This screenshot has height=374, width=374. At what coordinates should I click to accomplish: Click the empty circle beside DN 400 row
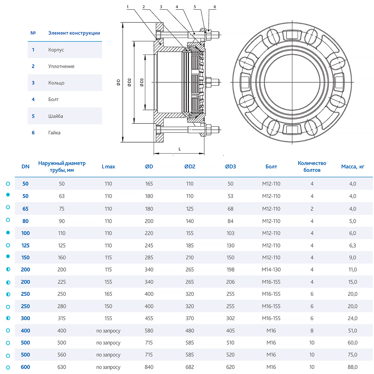point(8,330)
